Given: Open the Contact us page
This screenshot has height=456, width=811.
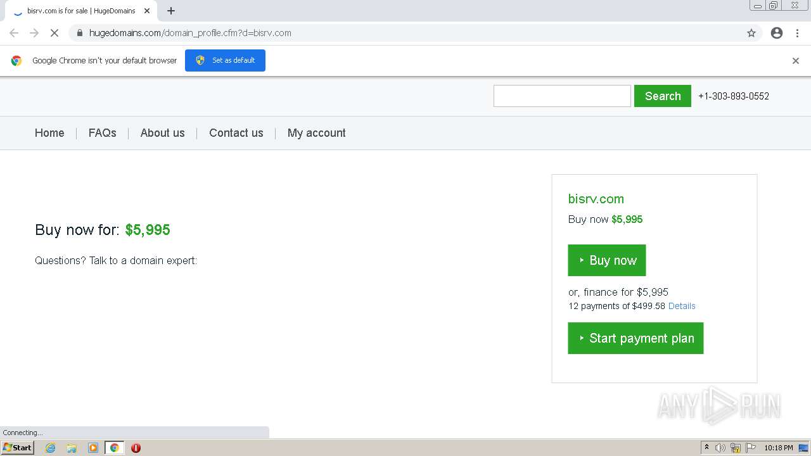Looking at the screenshot, I should pos(236,133).
